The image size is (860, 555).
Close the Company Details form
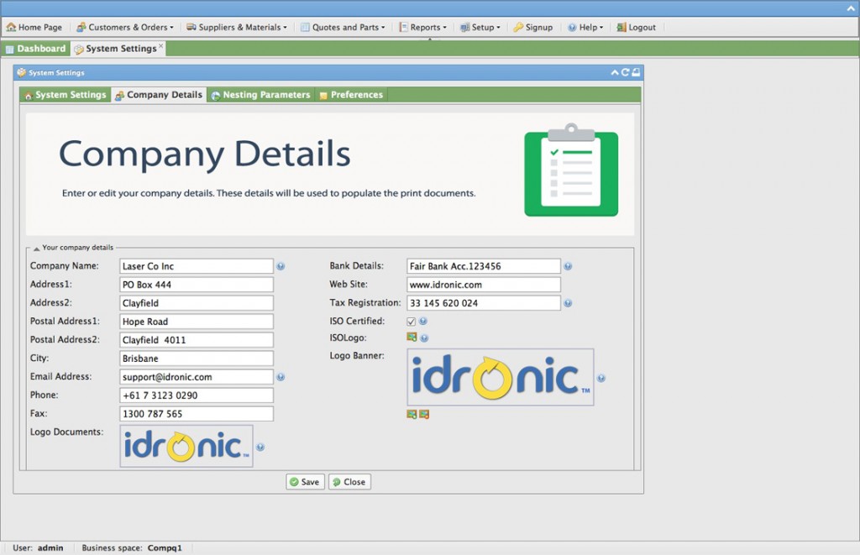coord(349,481)
